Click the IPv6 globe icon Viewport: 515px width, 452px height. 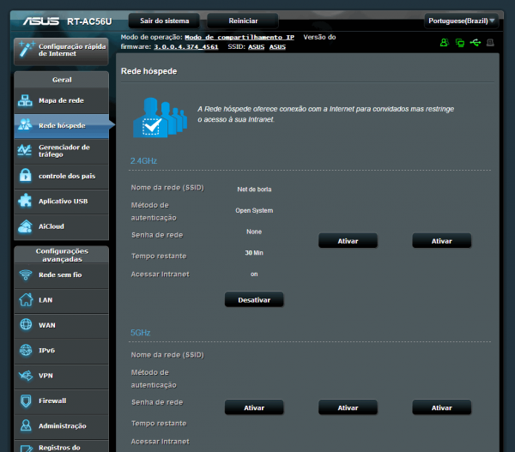[26, 350]
